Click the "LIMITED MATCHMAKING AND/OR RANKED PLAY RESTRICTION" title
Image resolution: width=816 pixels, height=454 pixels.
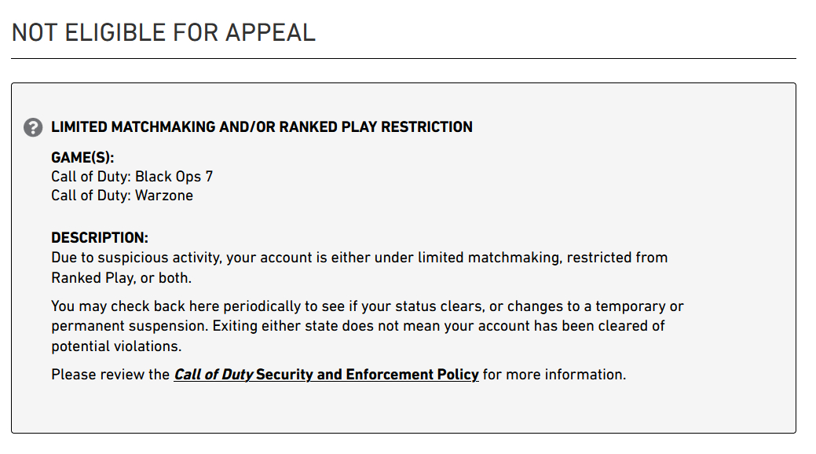[x=262, y=127]
